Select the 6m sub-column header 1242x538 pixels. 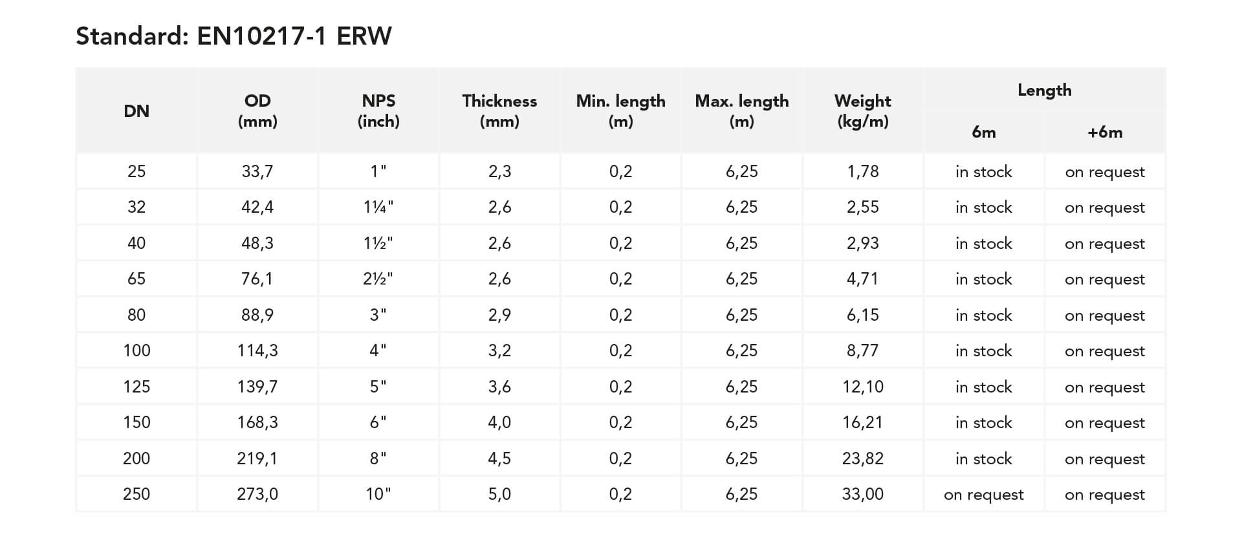(x=983, y=133)
